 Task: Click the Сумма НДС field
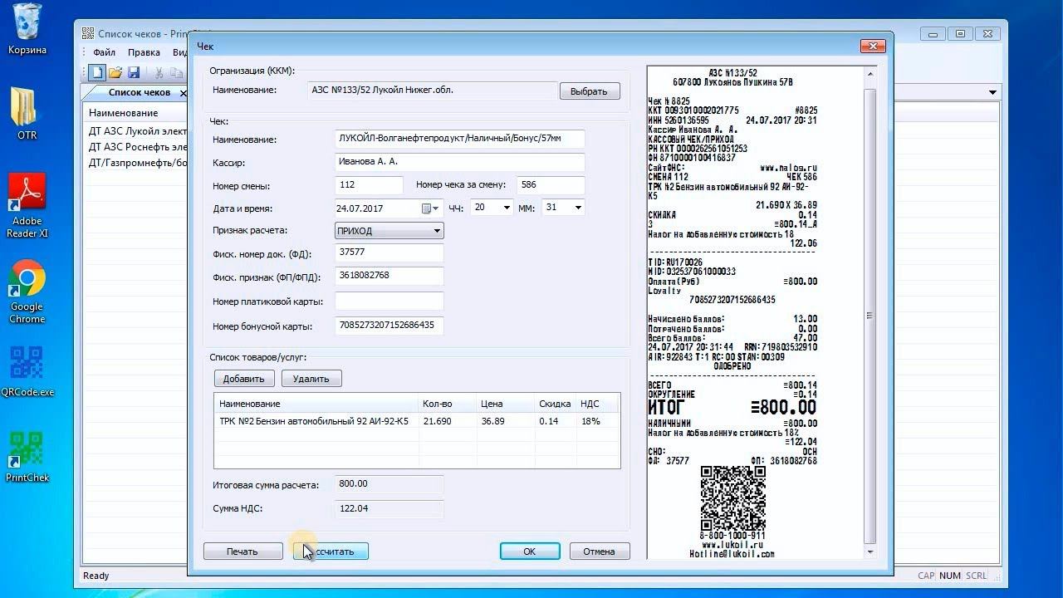tap(389, 508)
